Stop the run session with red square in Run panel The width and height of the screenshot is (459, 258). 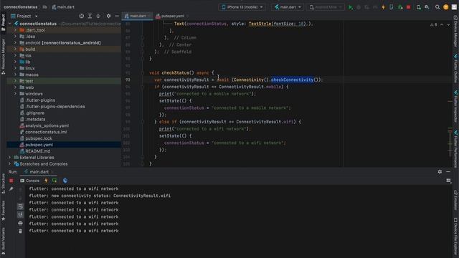[x=11, y=181]
